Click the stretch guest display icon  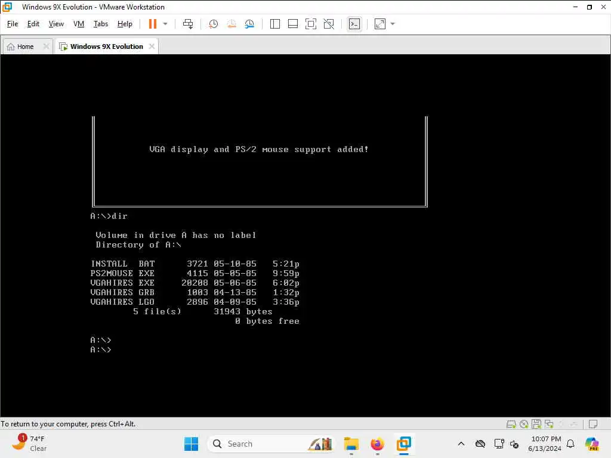(x=380, y=24)
